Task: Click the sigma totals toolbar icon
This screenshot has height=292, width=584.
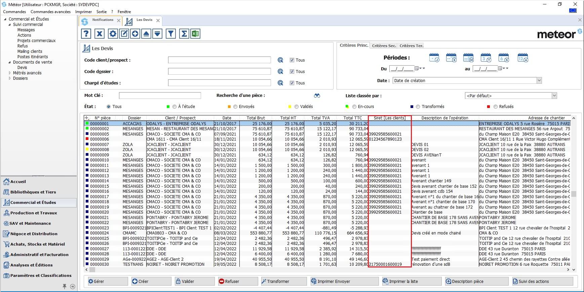Action: (x=184, y=34)
